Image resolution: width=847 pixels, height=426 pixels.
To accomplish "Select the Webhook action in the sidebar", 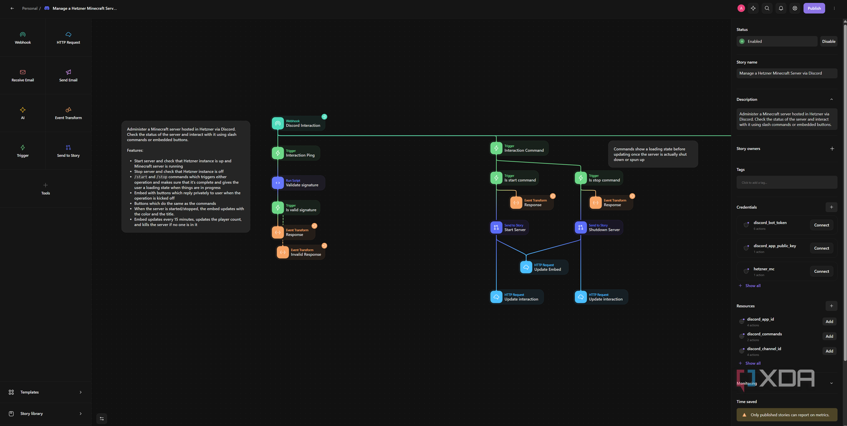I will (x=23, y=38).
